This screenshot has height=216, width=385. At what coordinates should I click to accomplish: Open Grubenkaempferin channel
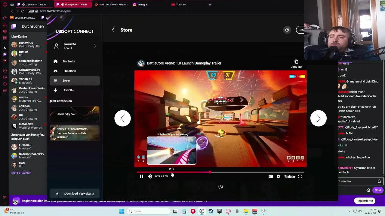pyautogui.click(x=28, y=90)
